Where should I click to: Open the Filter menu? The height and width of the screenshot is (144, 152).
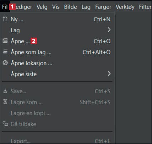145,7
